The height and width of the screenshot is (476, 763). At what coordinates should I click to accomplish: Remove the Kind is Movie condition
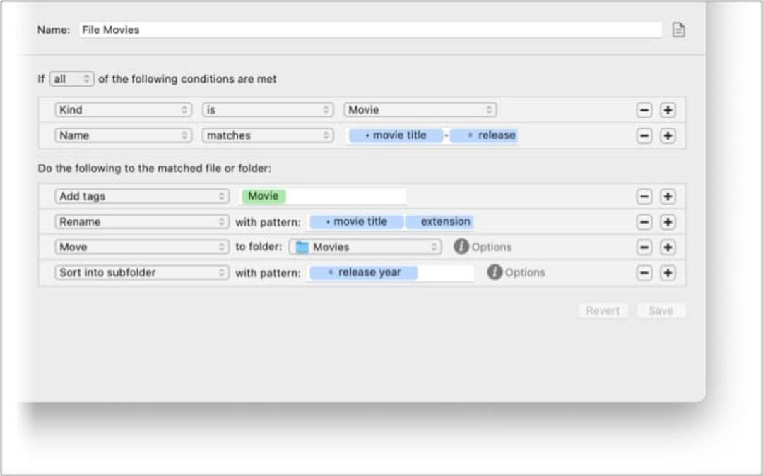click(x=644, y=110)
